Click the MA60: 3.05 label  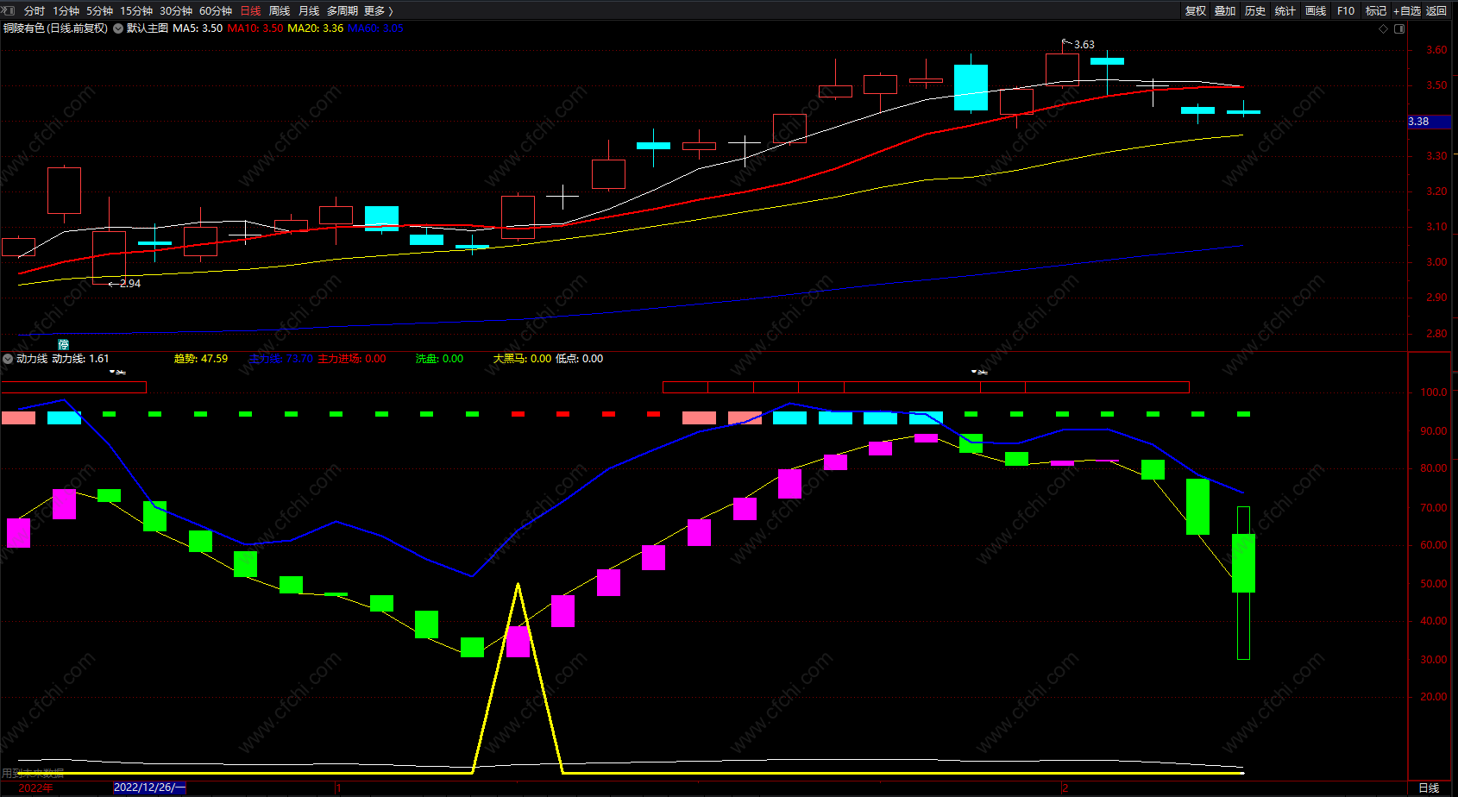[375, 28]
